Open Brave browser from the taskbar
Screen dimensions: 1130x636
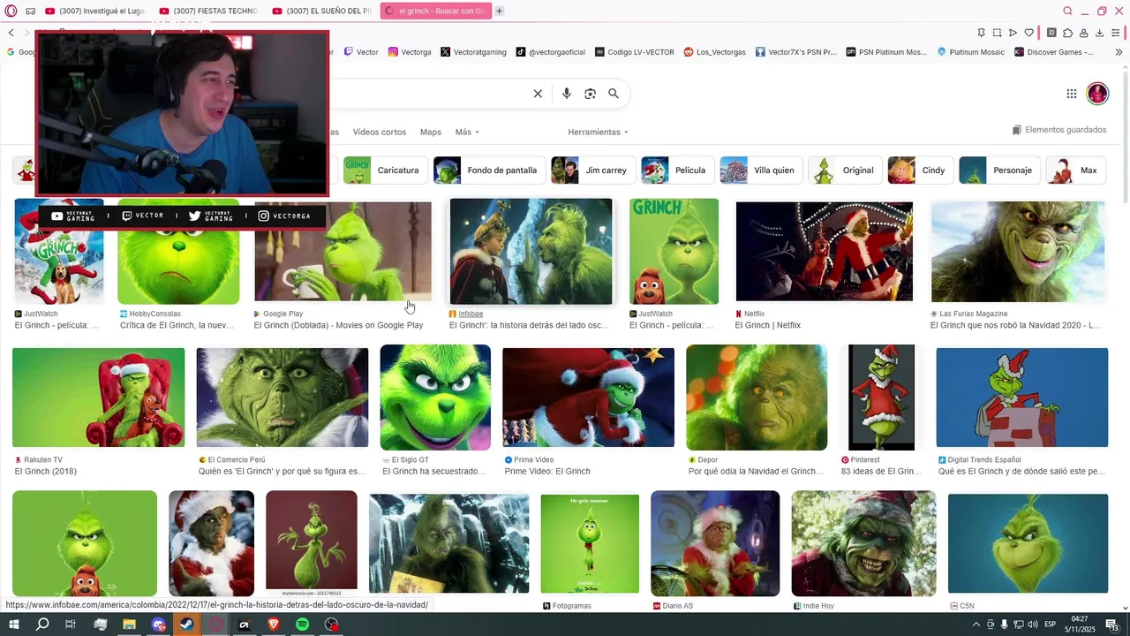[273, 625]
